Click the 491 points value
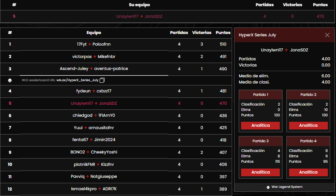 tap(223, 57)
